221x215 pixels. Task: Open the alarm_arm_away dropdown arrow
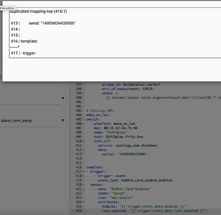63,120
